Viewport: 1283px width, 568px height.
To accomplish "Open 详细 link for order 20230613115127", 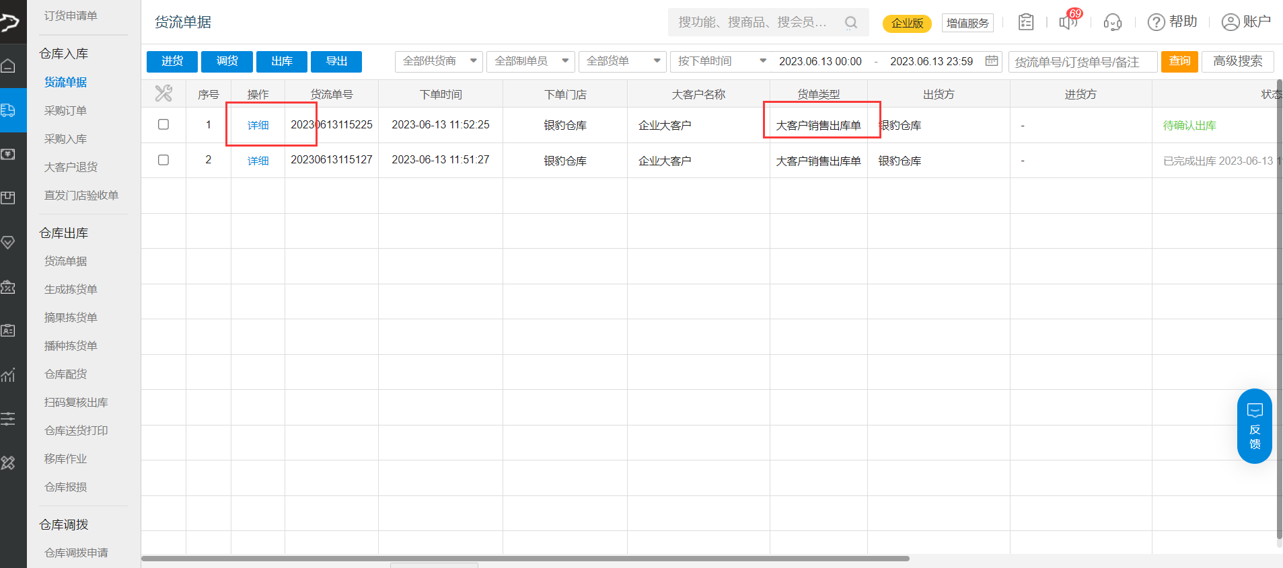I will tap(258, 161).
